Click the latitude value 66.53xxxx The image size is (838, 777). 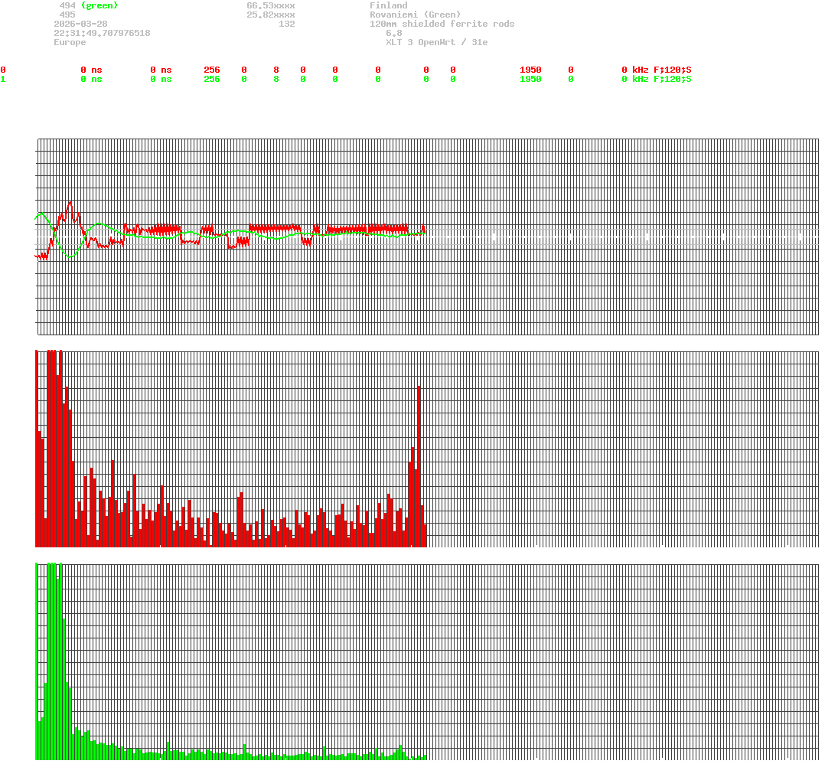[x=270, y=5]
